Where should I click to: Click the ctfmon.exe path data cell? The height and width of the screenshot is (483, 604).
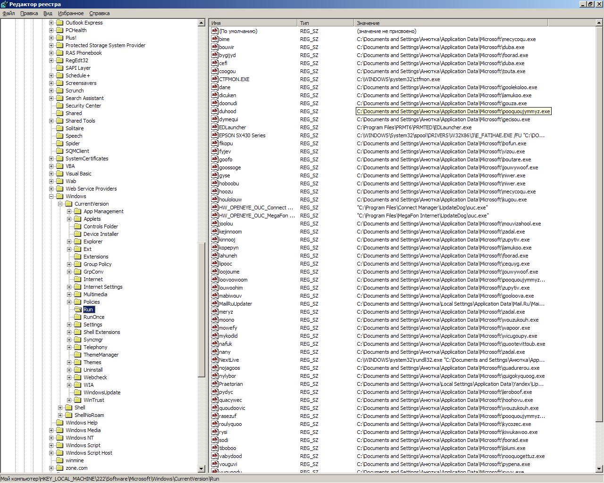(398, 79)
